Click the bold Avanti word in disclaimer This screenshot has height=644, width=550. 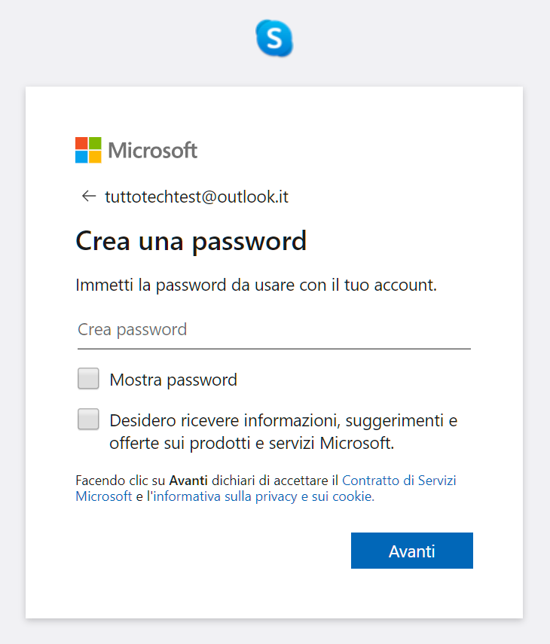click(188, 481)
